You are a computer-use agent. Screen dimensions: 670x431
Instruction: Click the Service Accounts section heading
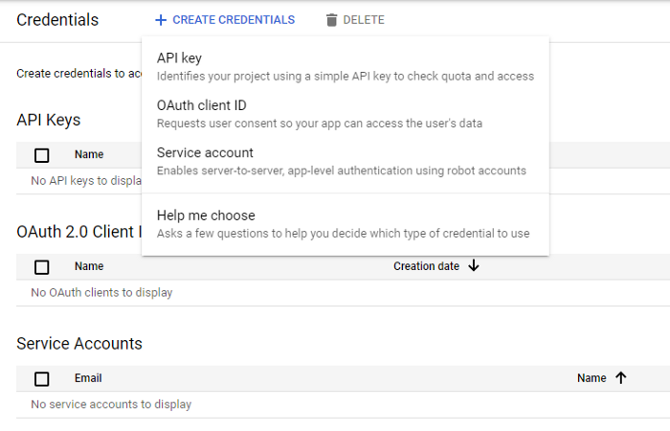tap(79, 343)
